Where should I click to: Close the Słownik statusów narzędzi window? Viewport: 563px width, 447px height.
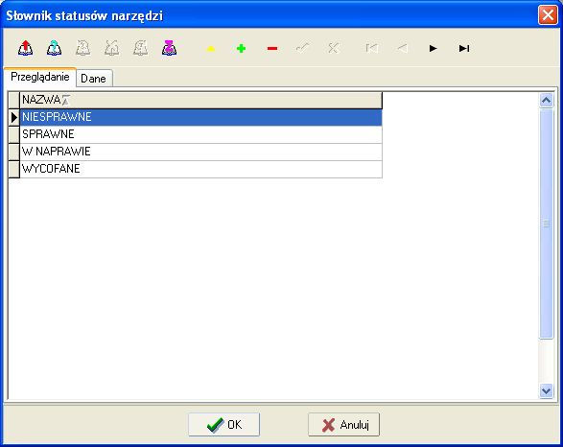(548, 15)
